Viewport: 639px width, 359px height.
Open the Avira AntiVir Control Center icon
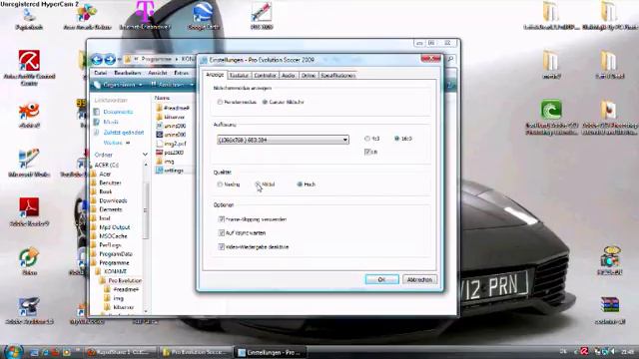tap(29, 67)
